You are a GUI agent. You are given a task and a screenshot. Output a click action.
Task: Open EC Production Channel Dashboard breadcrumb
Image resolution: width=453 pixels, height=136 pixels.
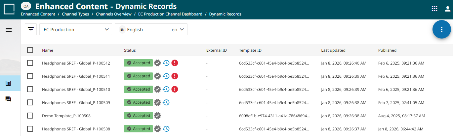[170, 14]
